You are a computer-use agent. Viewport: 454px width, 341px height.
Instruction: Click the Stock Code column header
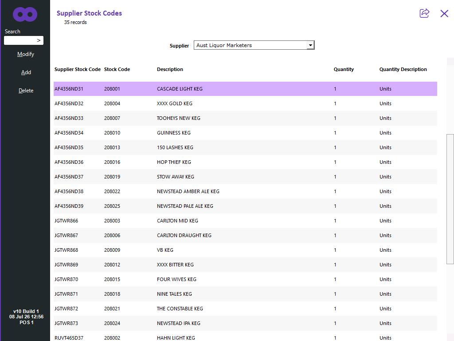(x=117, y=69)
